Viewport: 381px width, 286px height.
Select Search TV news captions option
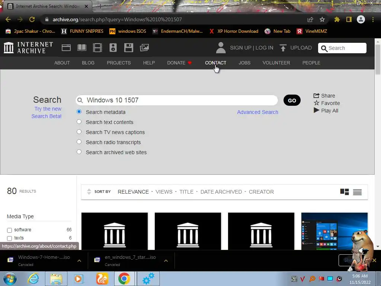point(79,131)
